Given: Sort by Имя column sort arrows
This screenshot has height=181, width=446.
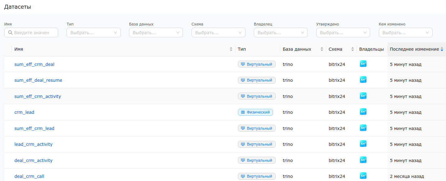Looking at the screenshot, I should tap(231, 49).
